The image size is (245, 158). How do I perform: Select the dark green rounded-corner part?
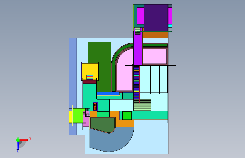click(103, 125)
